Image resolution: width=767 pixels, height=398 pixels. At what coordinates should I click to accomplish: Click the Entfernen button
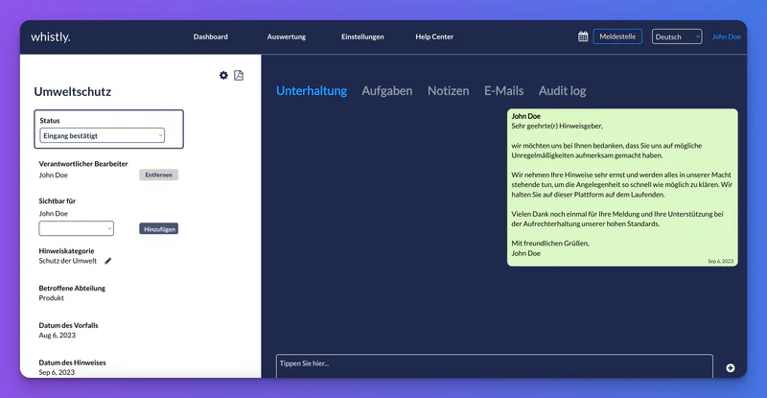tap(158, 175)
